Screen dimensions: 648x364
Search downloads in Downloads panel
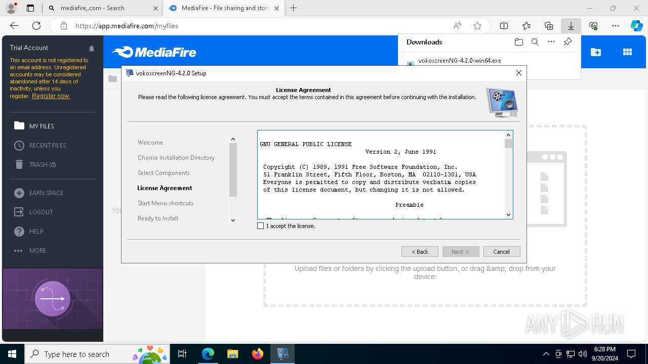click(x=535, y=42)
